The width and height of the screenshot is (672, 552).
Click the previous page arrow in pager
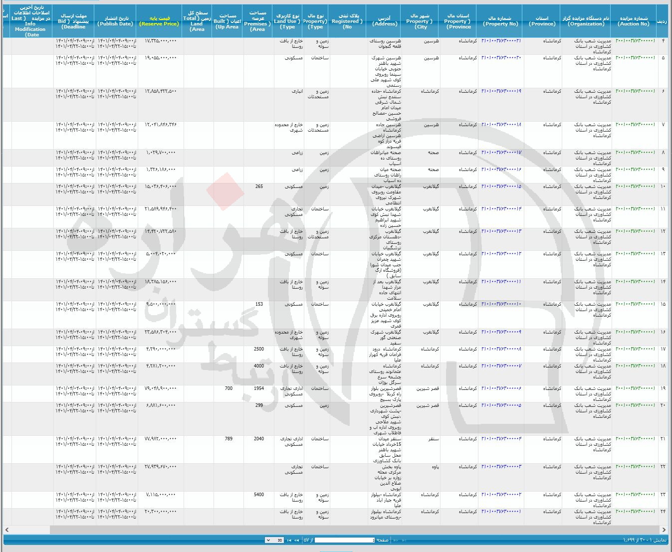[x=396, y=540]
